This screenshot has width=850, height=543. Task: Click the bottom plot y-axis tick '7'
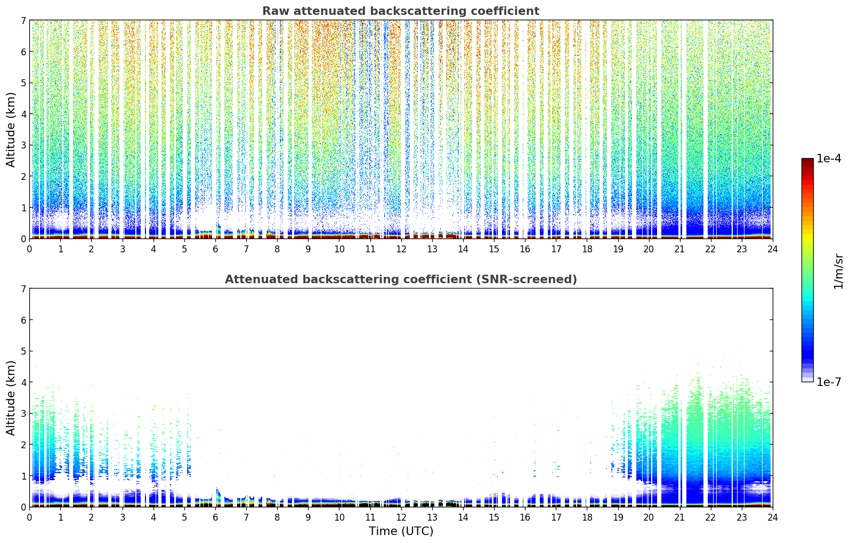pos(23,289)
